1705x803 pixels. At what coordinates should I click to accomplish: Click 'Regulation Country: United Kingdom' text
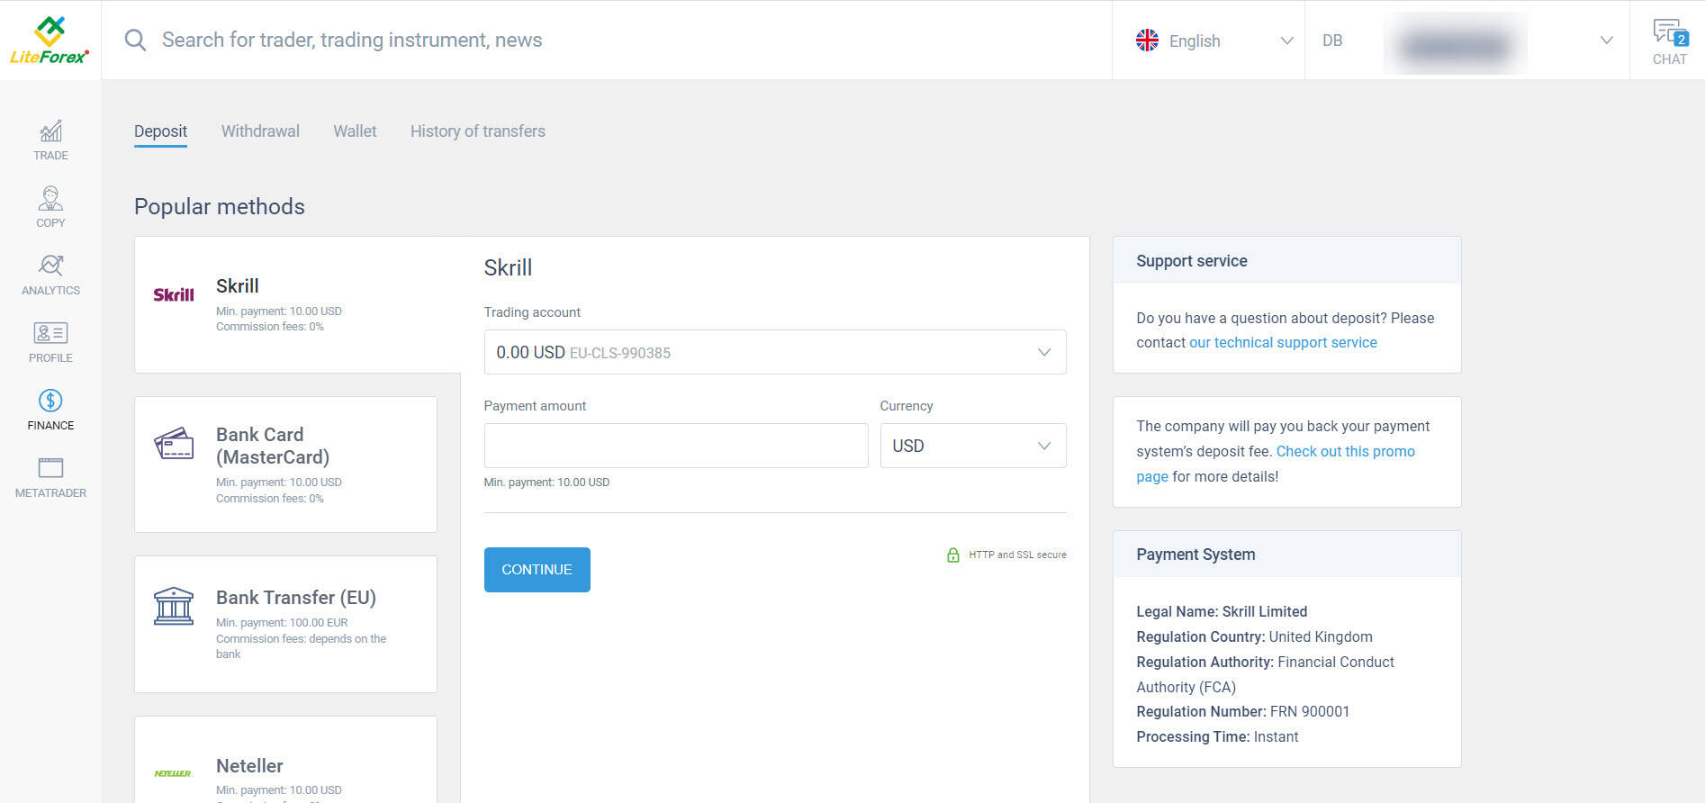click(1254, 636)
